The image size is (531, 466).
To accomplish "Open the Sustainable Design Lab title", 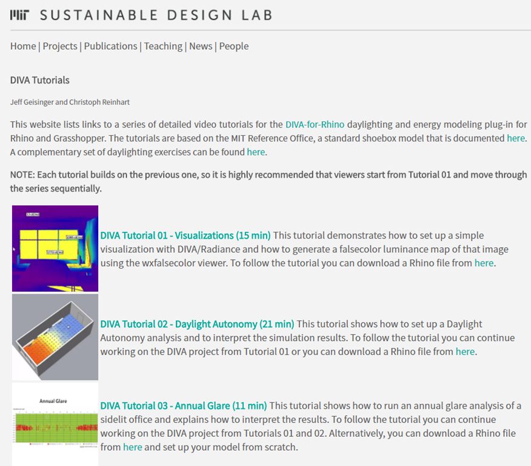I will click(x=156, y=15).
